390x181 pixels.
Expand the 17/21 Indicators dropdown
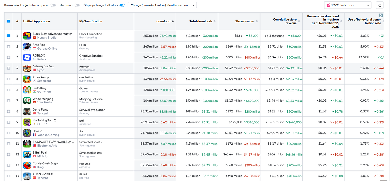click(x=348, y=5)
